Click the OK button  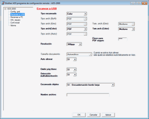pos(79,115)
